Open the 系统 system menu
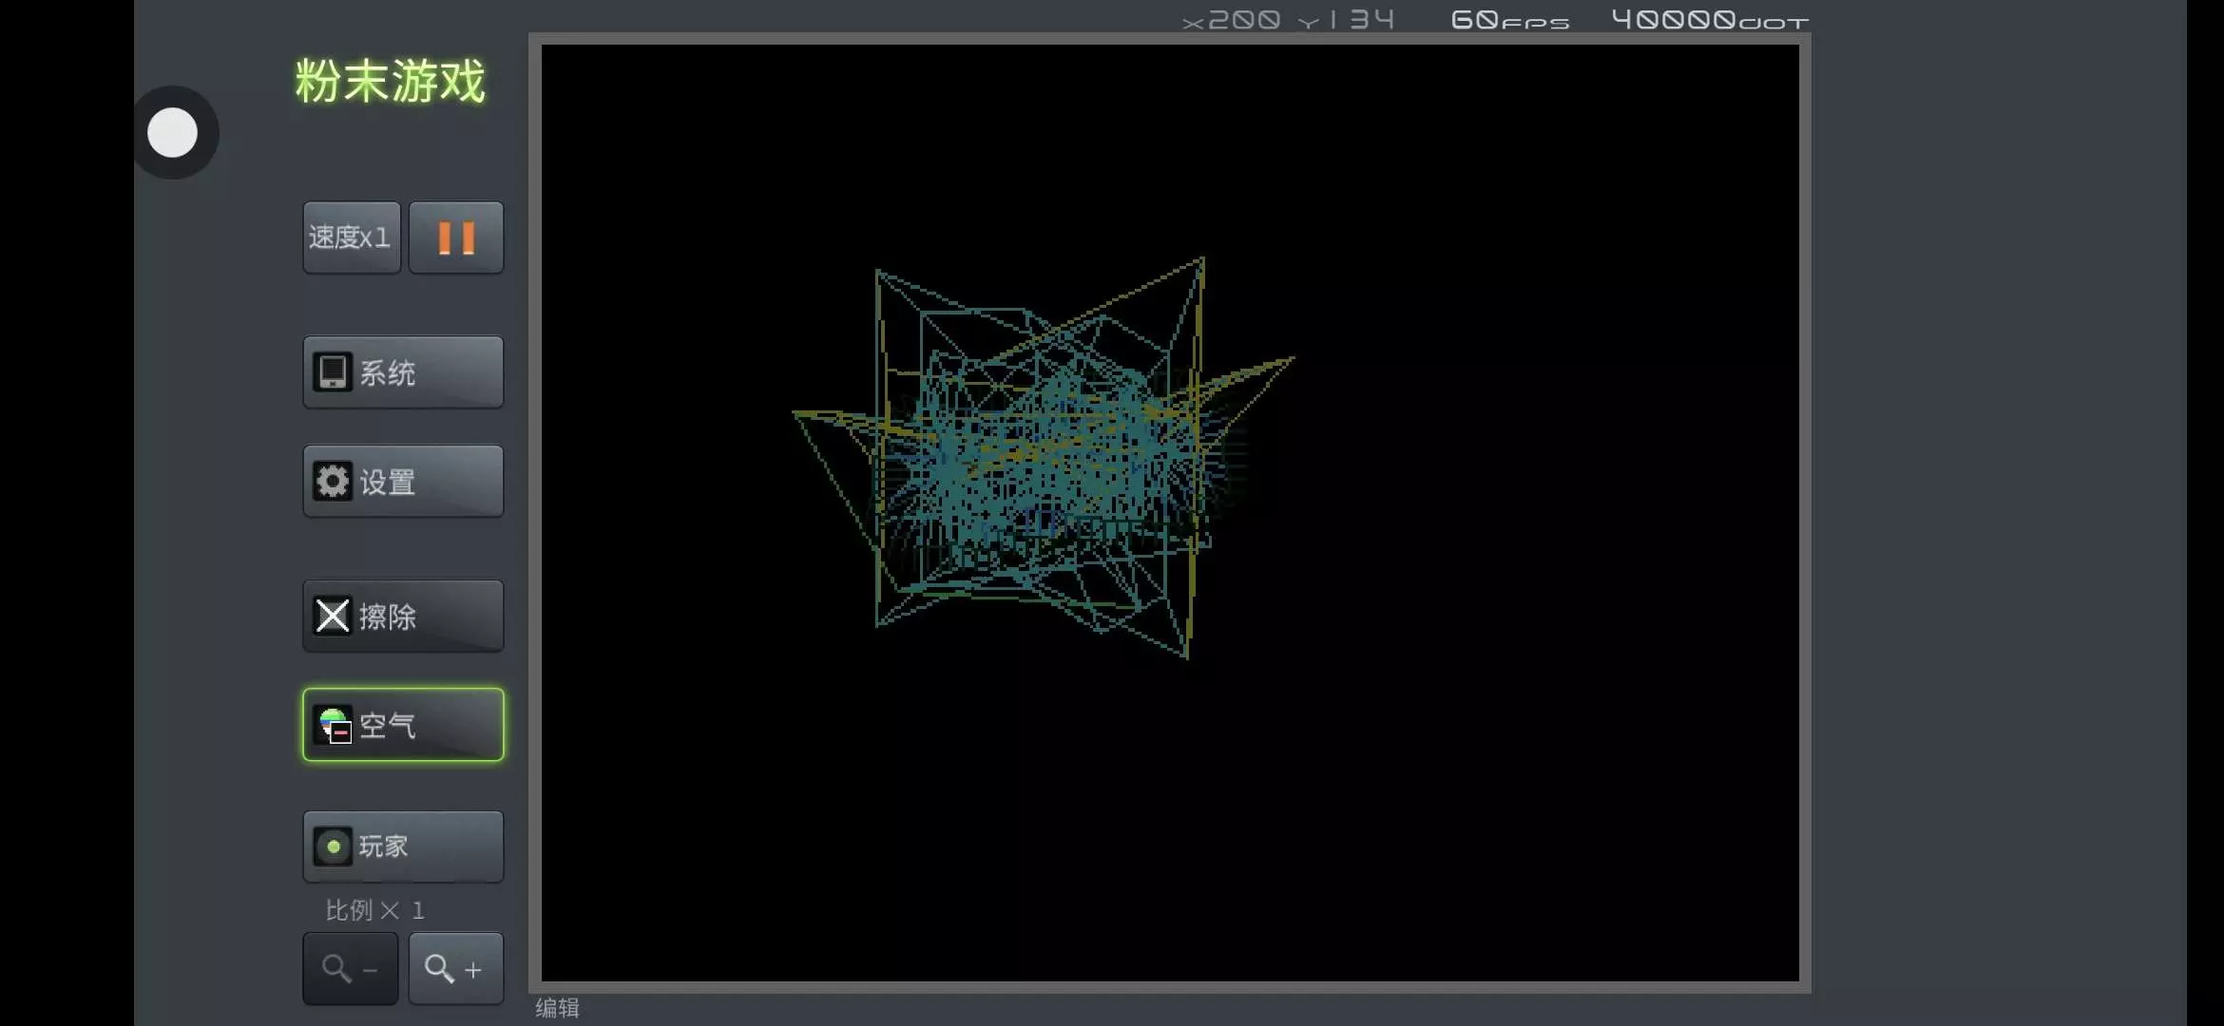This screenshot has width=2224, height=1026. click(x=403, y=372)
